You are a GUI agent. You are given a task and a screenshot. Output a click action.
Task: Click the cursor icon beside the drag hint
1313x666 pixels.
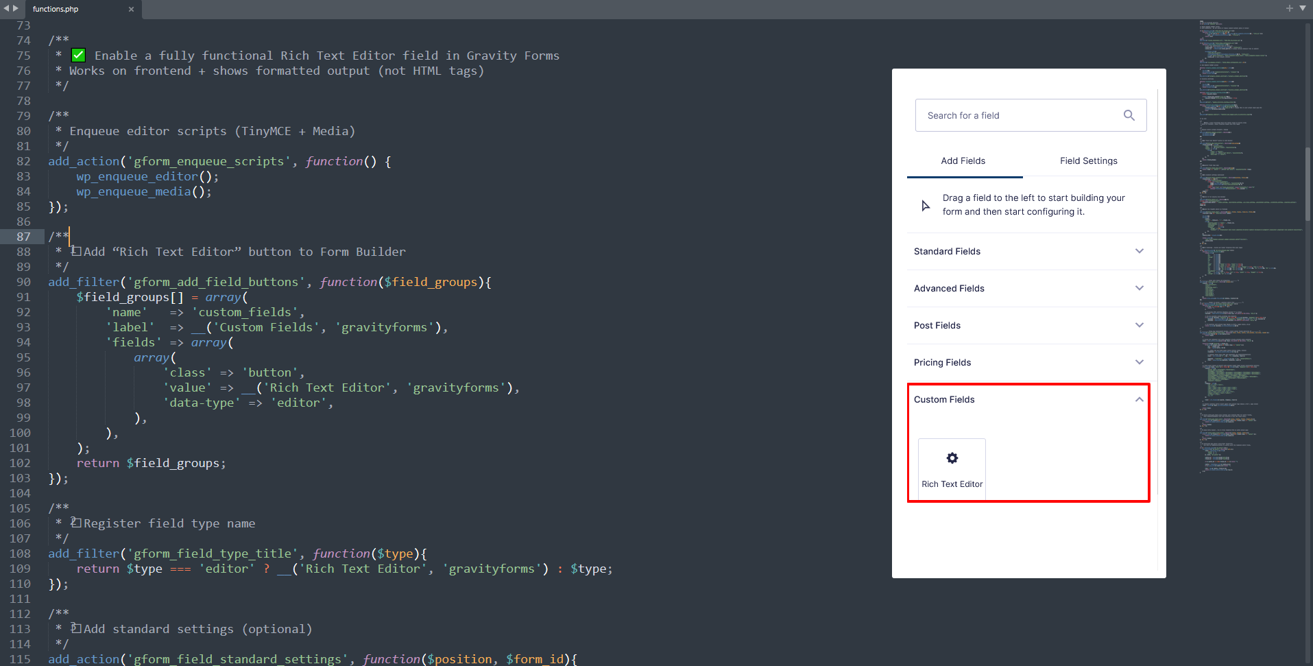(926, 206)
